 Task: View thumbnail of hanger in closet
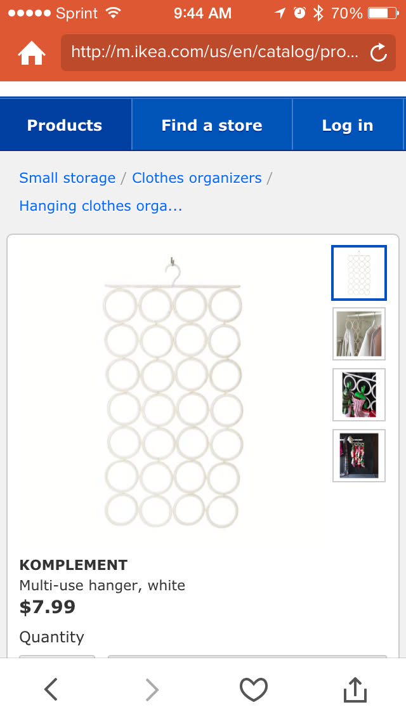pos(359,334)
